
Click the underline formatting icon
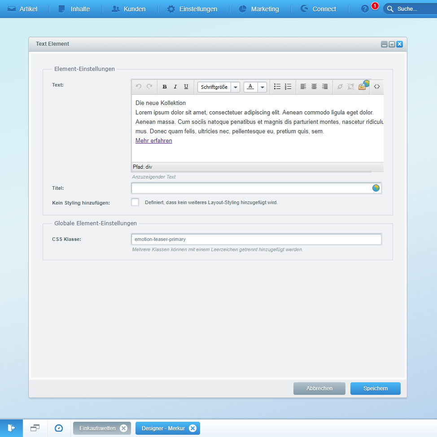(186, 87)
